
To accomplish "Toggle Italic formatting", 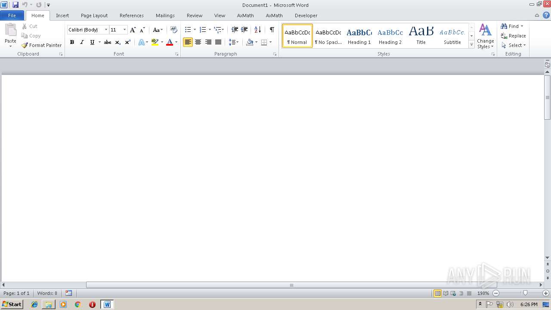I will click(x=82, y=42).
